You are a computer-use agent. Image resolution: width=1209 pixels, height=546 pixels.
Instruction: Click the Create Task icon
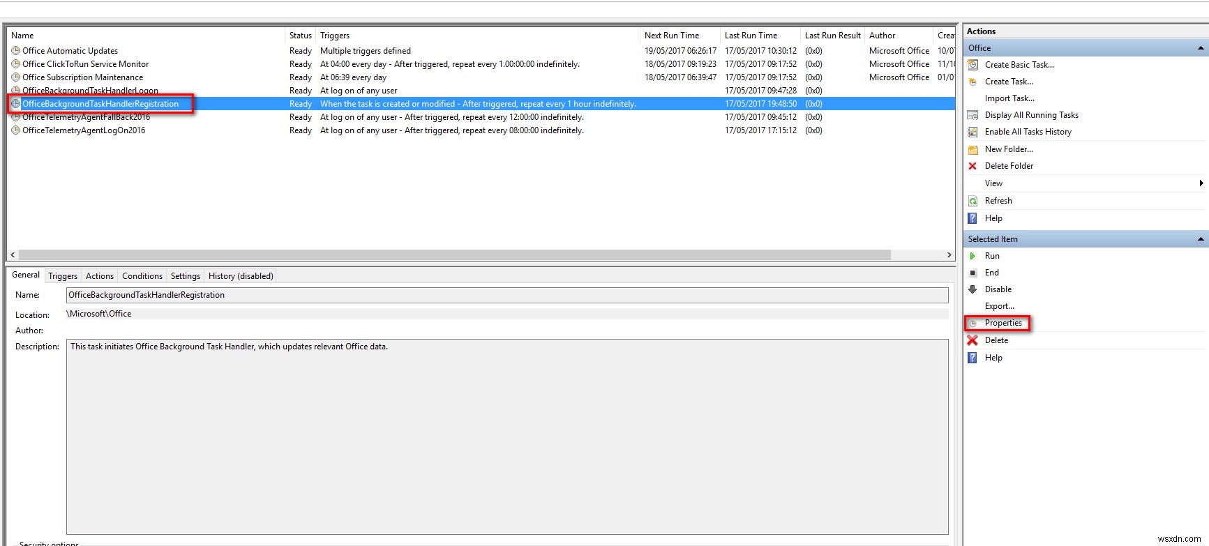pyautogui.click(x=973, y=82)
